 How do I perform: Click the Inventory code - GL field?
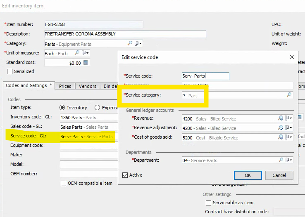pos(89,118)
